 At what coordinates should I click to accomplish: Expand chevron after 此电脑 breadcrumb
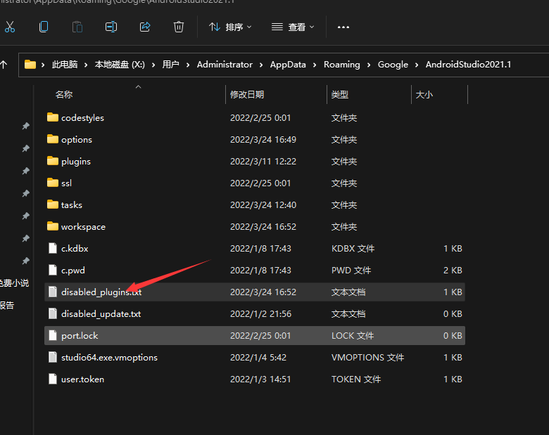coord(86,65)
